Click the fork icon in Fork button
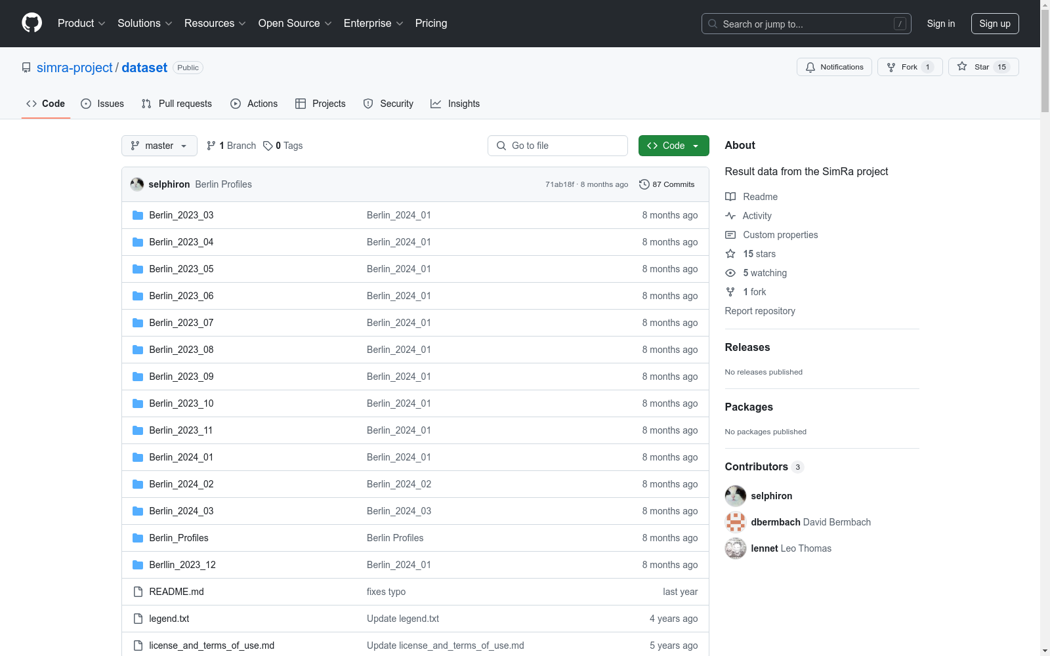 [x=891, y=67]
